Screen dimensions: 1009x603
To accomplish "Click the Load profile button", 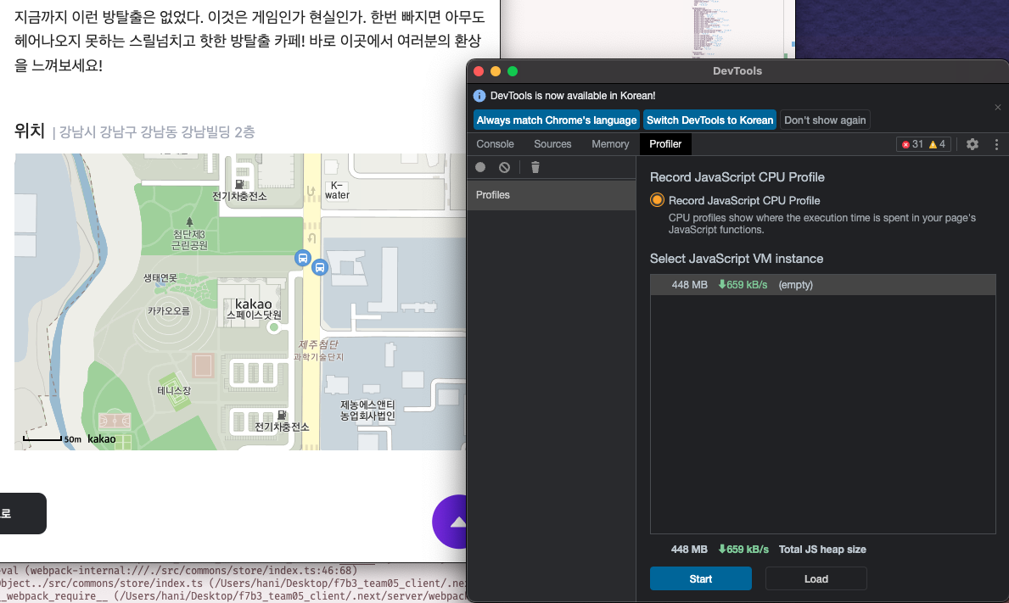I will pyautogui.click(x=816, y=578).
